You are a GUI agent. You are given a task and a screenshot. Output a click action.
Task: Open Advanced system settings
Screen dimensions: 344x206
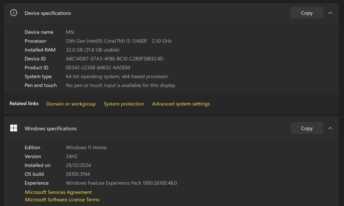click(x=181, y=104)
